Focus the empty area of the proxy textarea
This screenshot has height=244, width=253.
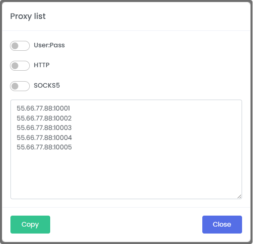[x=126, y=174]
